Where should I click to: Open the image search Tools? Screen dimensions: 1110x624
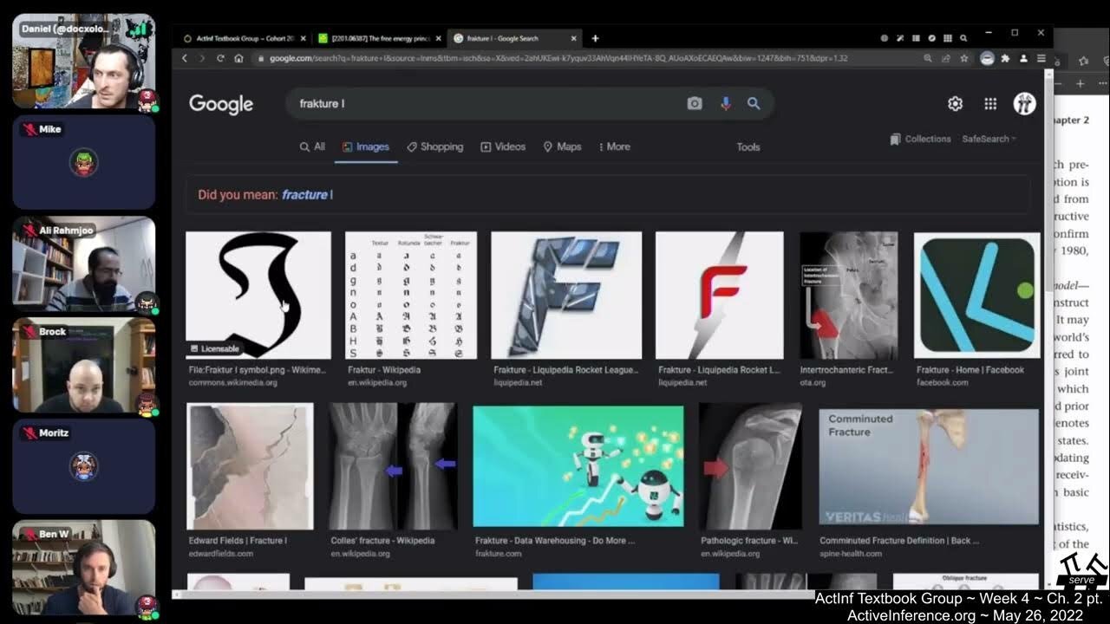[748, 146]
